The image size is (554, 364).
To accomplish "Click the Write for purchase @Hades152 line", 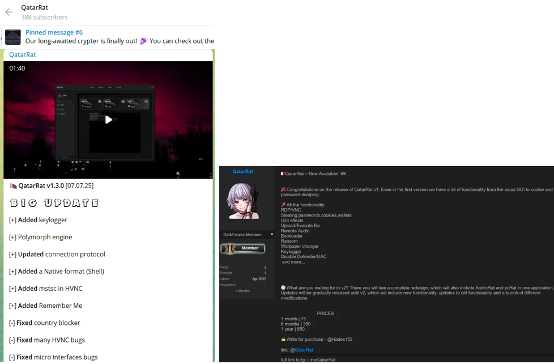I will point(317,339).
